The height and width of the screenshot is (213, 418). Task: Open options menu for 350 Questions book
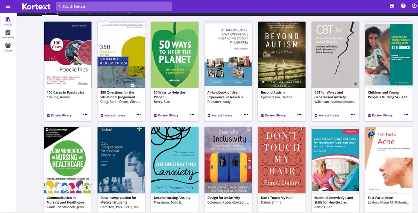tap(139, 115)
